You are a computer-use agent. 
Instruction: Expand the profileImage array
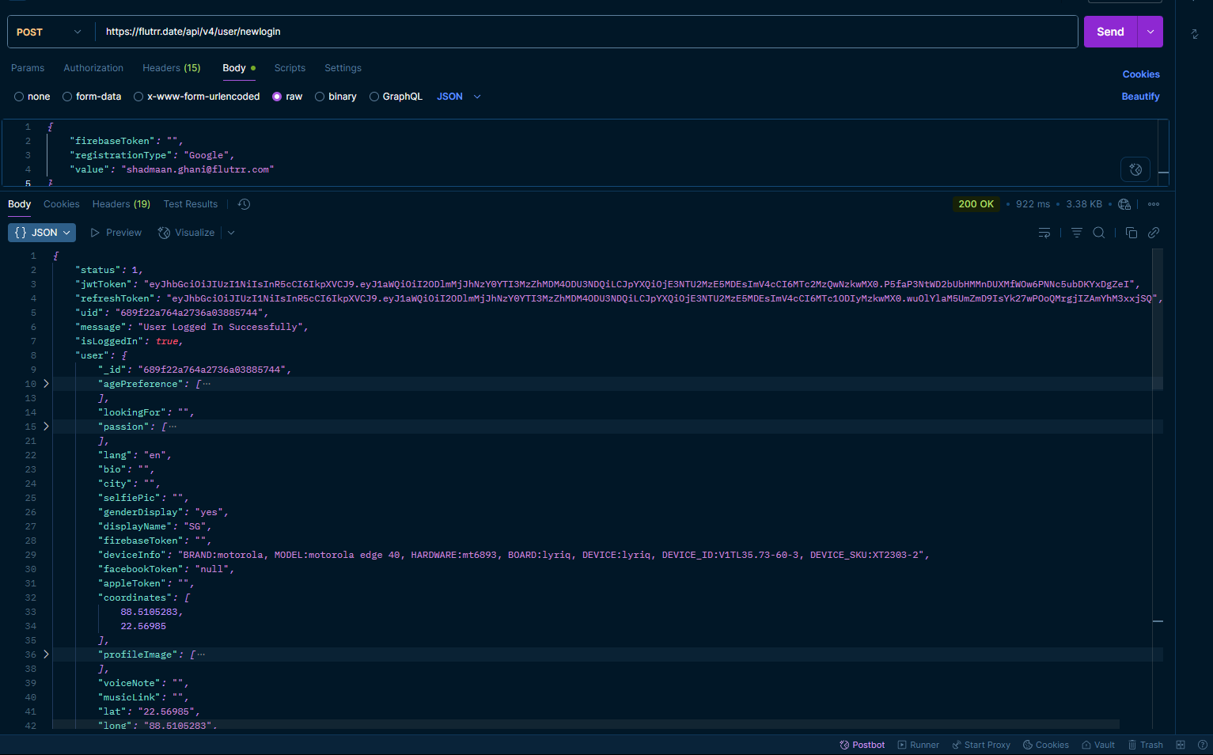point(46,654)
